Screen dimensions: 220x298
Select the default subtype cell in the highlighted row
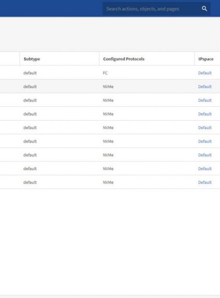click(30, 87)
